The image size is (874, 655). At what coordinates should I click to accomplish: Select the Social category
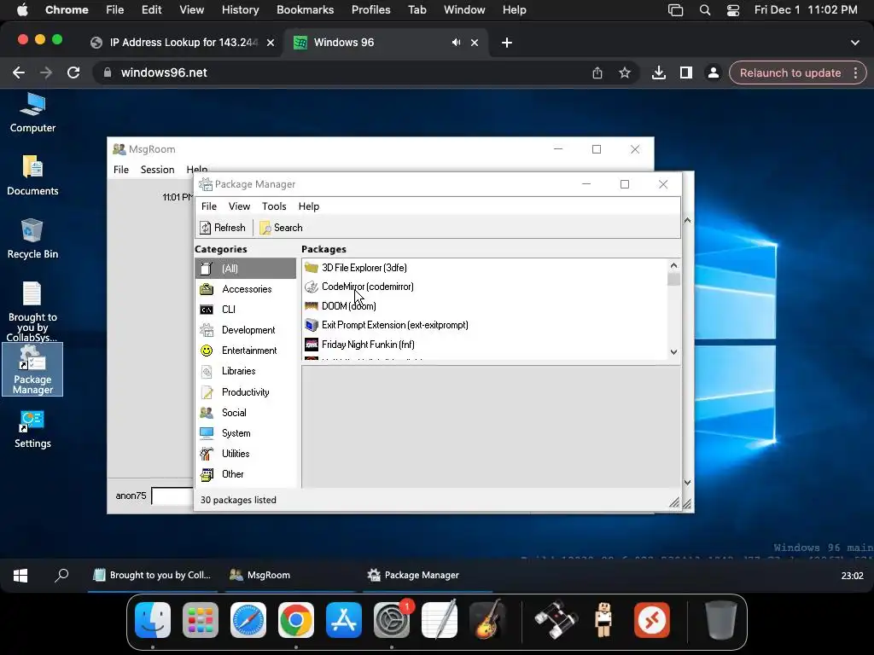[x=245, y=413]
